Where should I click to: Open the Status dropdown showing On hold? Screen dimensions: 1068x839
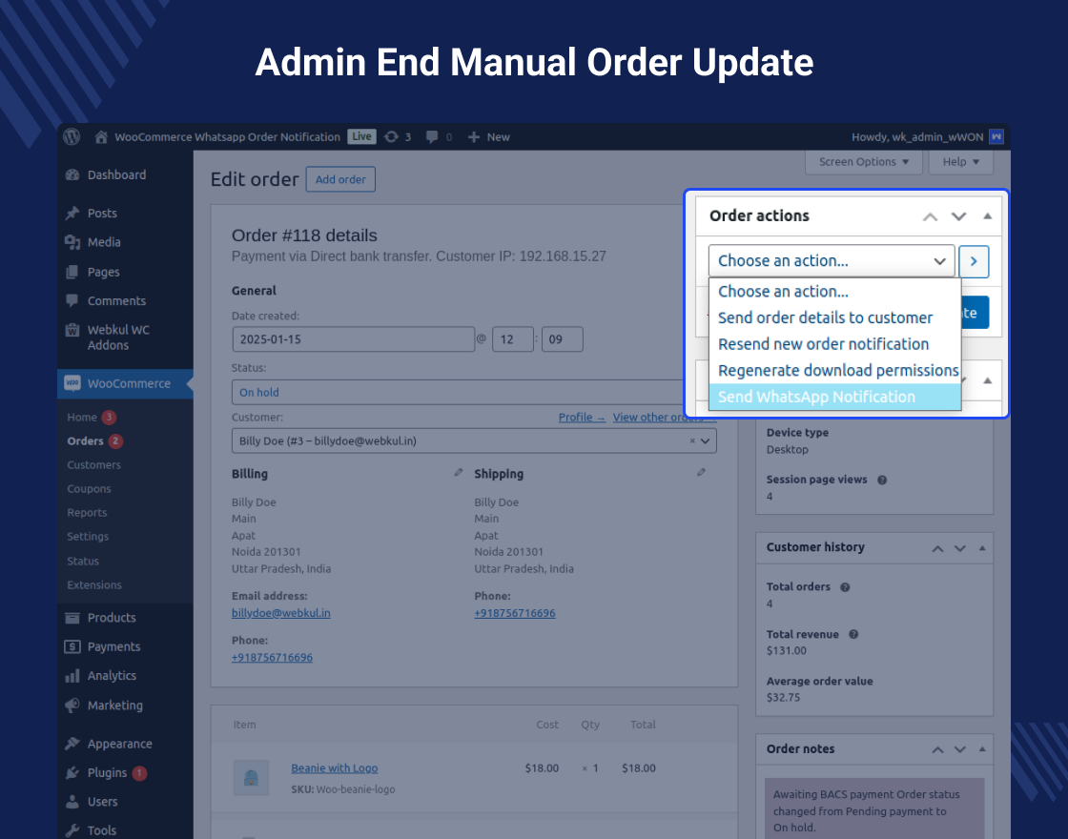click(x=473, y=392)
